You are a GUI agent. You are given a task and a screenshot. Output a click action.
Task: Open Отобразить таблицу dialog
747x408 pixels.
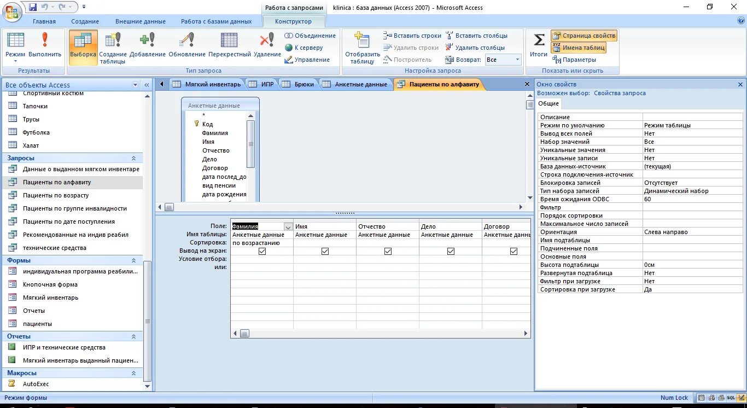tap(363, 48)
